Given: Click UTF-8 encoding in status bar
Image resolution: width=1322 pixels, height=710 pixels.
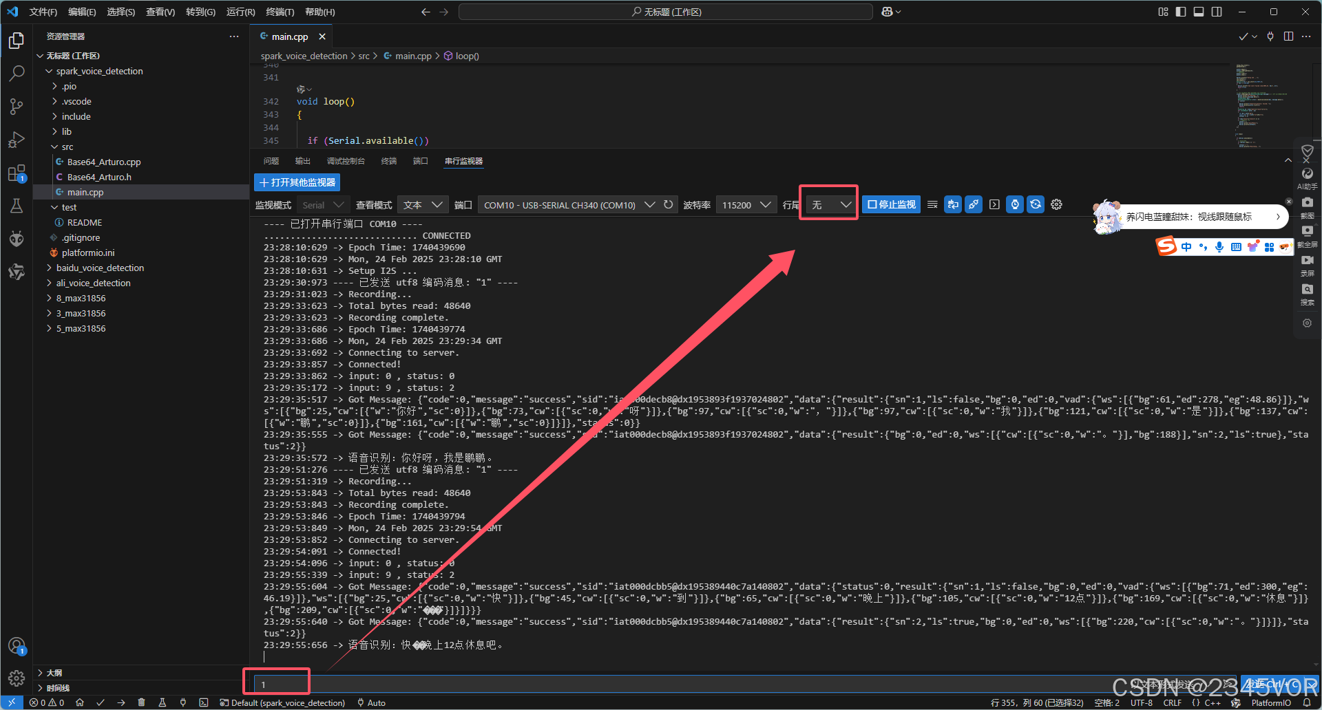Looking at the screenshot, I should coord(1142,702).
